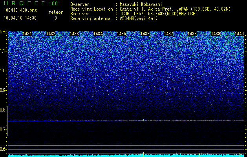Click the ICOM IC-575 53.7492 receiver text
Viewport: 247px width, 157px height.
[157, 14]
